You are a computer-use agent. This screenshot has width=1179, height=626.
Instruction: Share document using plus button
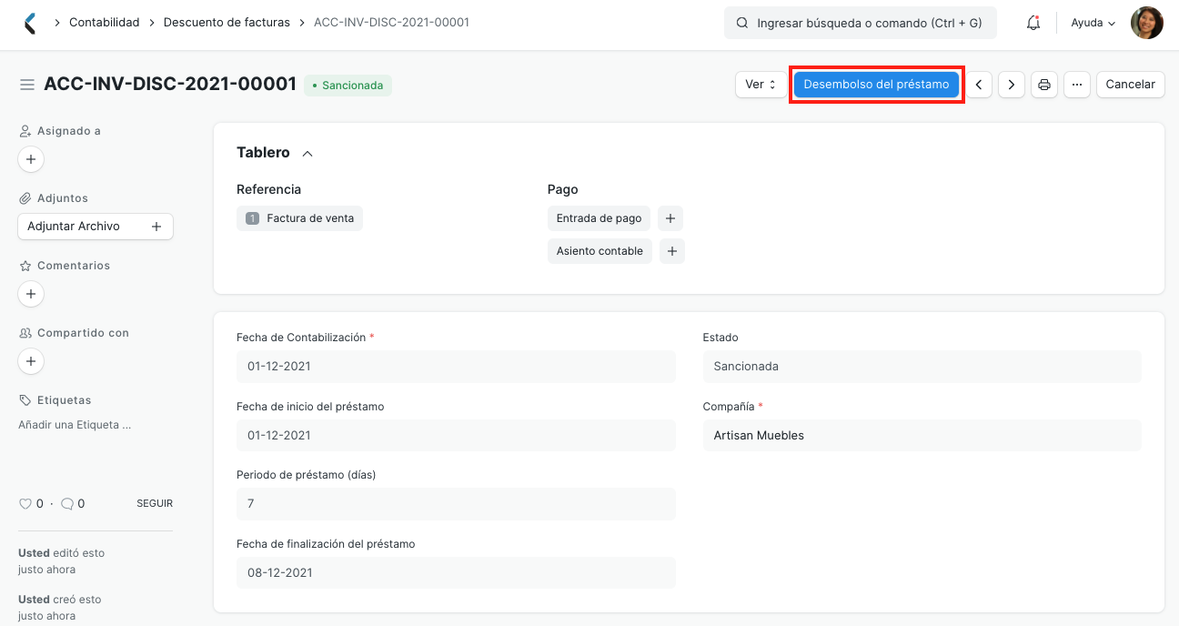point(31,361)
